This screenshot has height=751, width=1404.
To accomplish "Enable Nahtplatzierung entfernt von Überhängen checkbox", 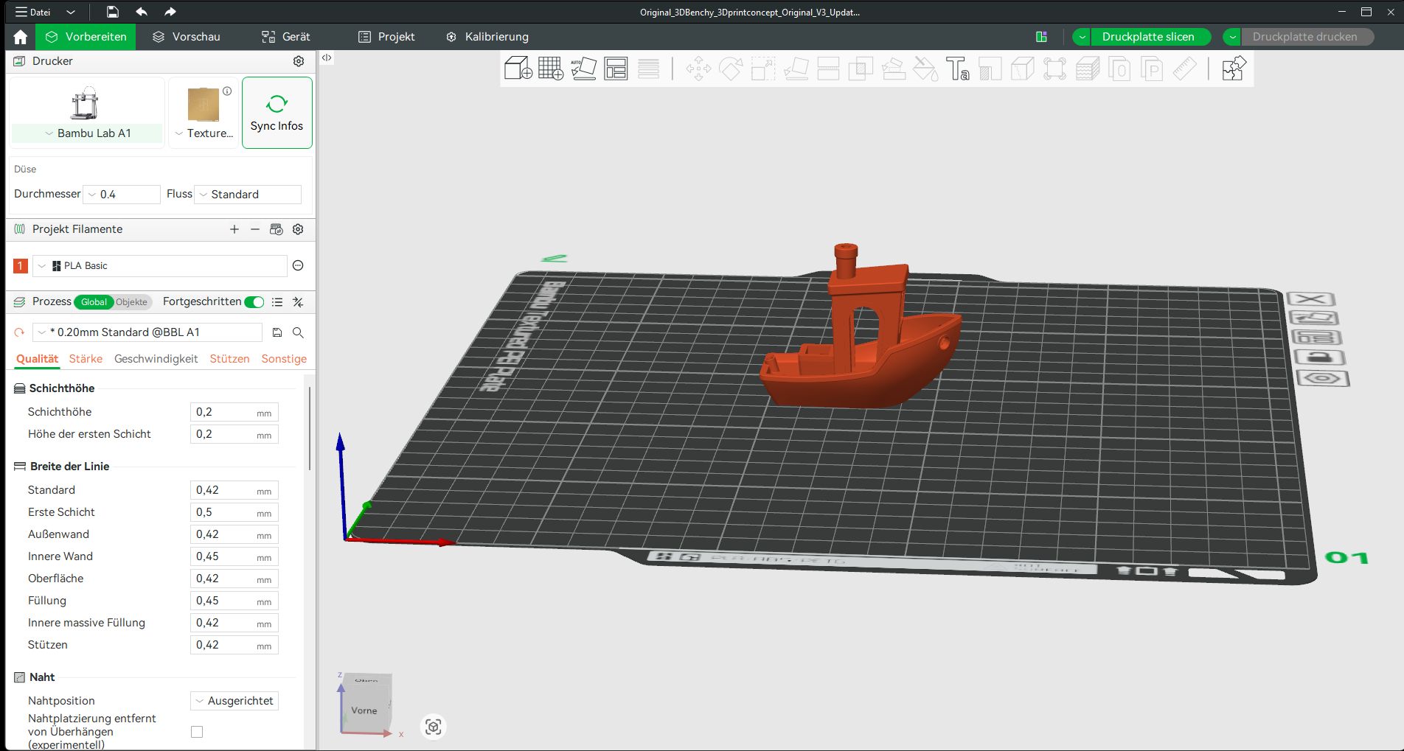I will coord(196,731).
